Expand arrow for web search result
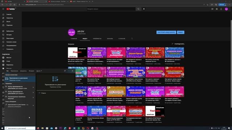This screenshot has width=232, height=130. [33, 105]
